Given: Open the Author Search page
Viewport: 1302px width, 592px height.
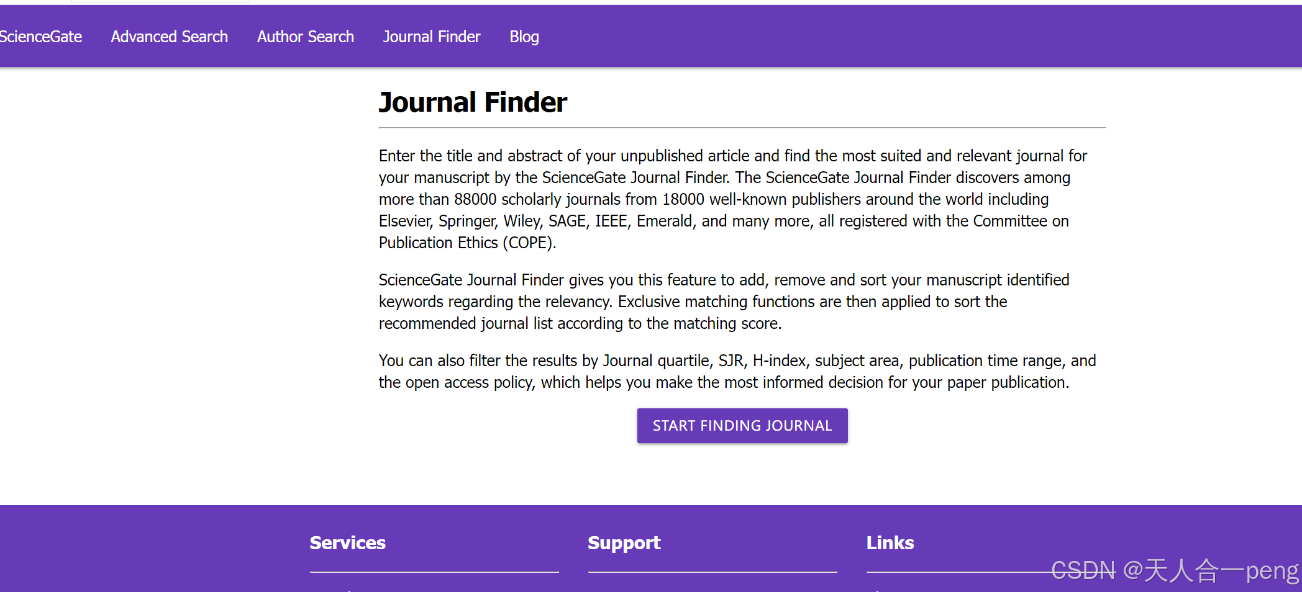Looking at the screenshot, I should click(x=305, y=37).
